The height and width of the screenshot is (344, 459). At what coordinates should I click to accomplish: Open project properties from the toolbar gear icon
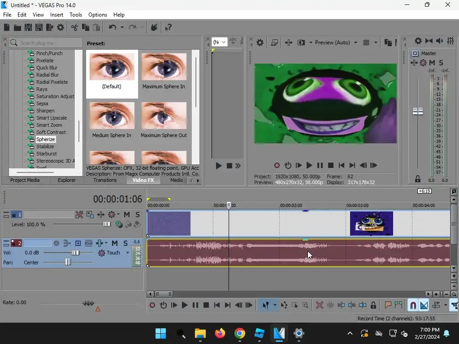61,27
